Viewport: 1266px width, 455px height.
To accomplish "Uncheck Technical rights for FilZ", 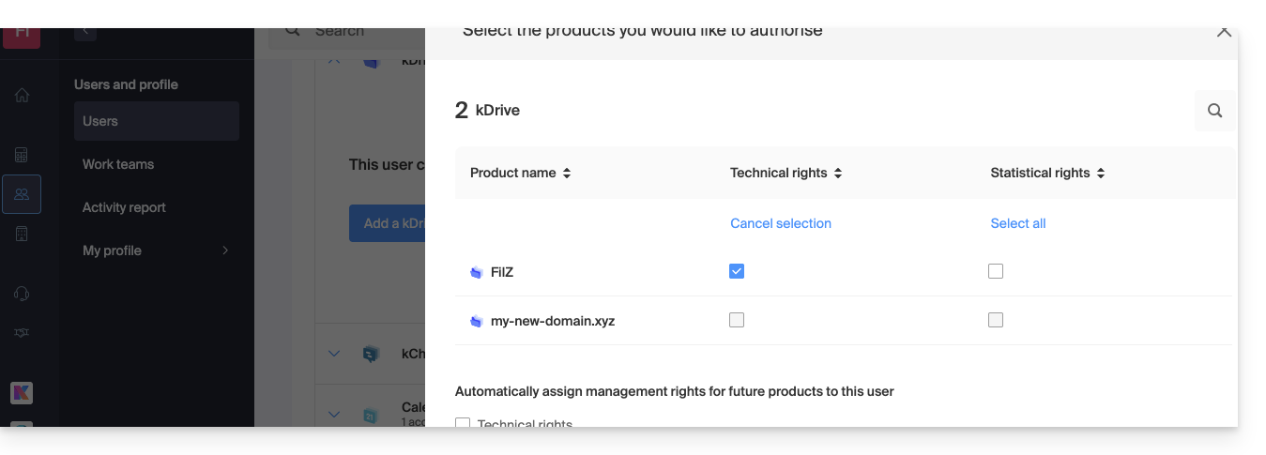I will pyautogui.click(x=737, y=271).
